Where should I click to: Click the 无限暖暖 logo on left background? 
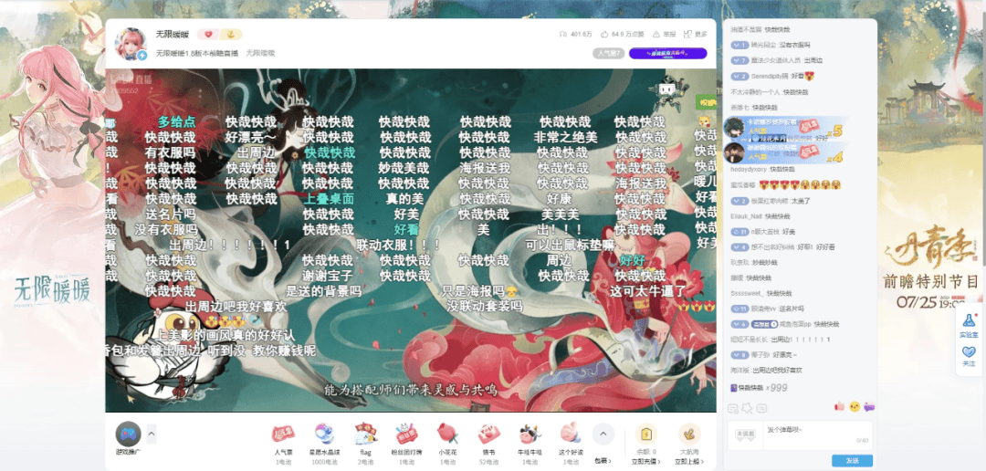coord(52,289)
